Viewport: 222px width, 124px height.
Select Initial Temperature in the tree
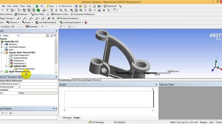21,55
